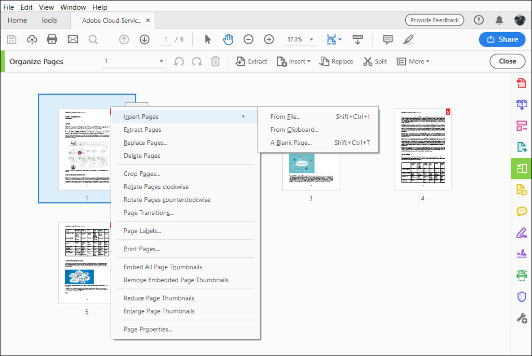
Task: Toggle the Select arrow tool
Action: pyautogui.click(x=207, y=39)
